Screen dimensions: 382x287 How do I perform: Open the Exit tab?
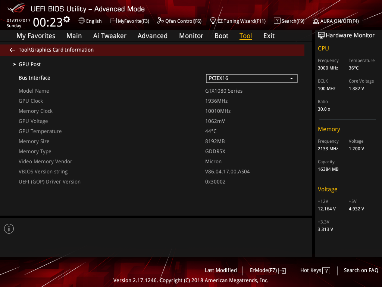[x=269, y=36]
